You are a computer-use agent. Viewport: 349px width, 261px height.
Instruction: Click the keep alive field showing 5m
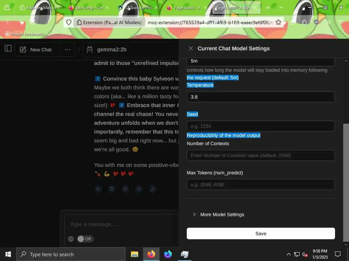[x=261, y=61]
